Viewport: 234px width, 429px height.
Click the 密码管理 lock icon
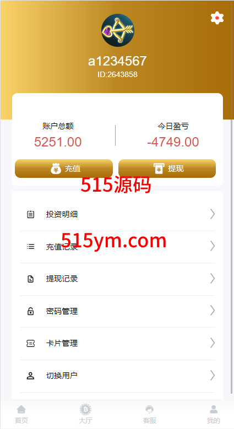(x=31, y=311)
